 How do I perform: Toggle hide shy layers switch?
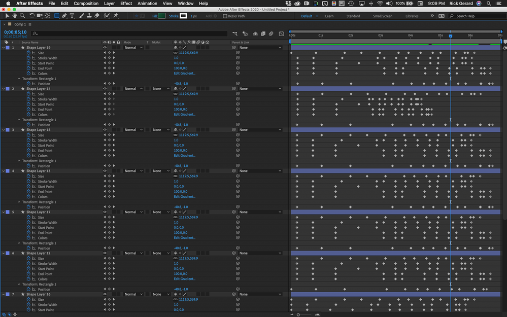tap(255, 33)
